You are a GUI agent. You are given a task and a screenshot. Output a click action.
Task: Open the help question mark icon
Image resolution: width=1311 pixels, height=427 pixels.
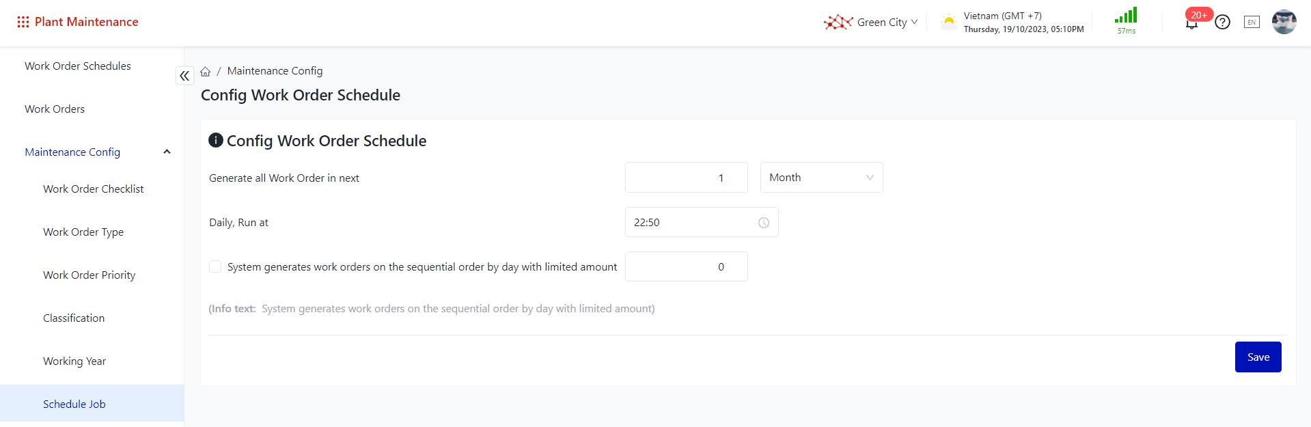pyautogui.click(x=1223, y=22)
